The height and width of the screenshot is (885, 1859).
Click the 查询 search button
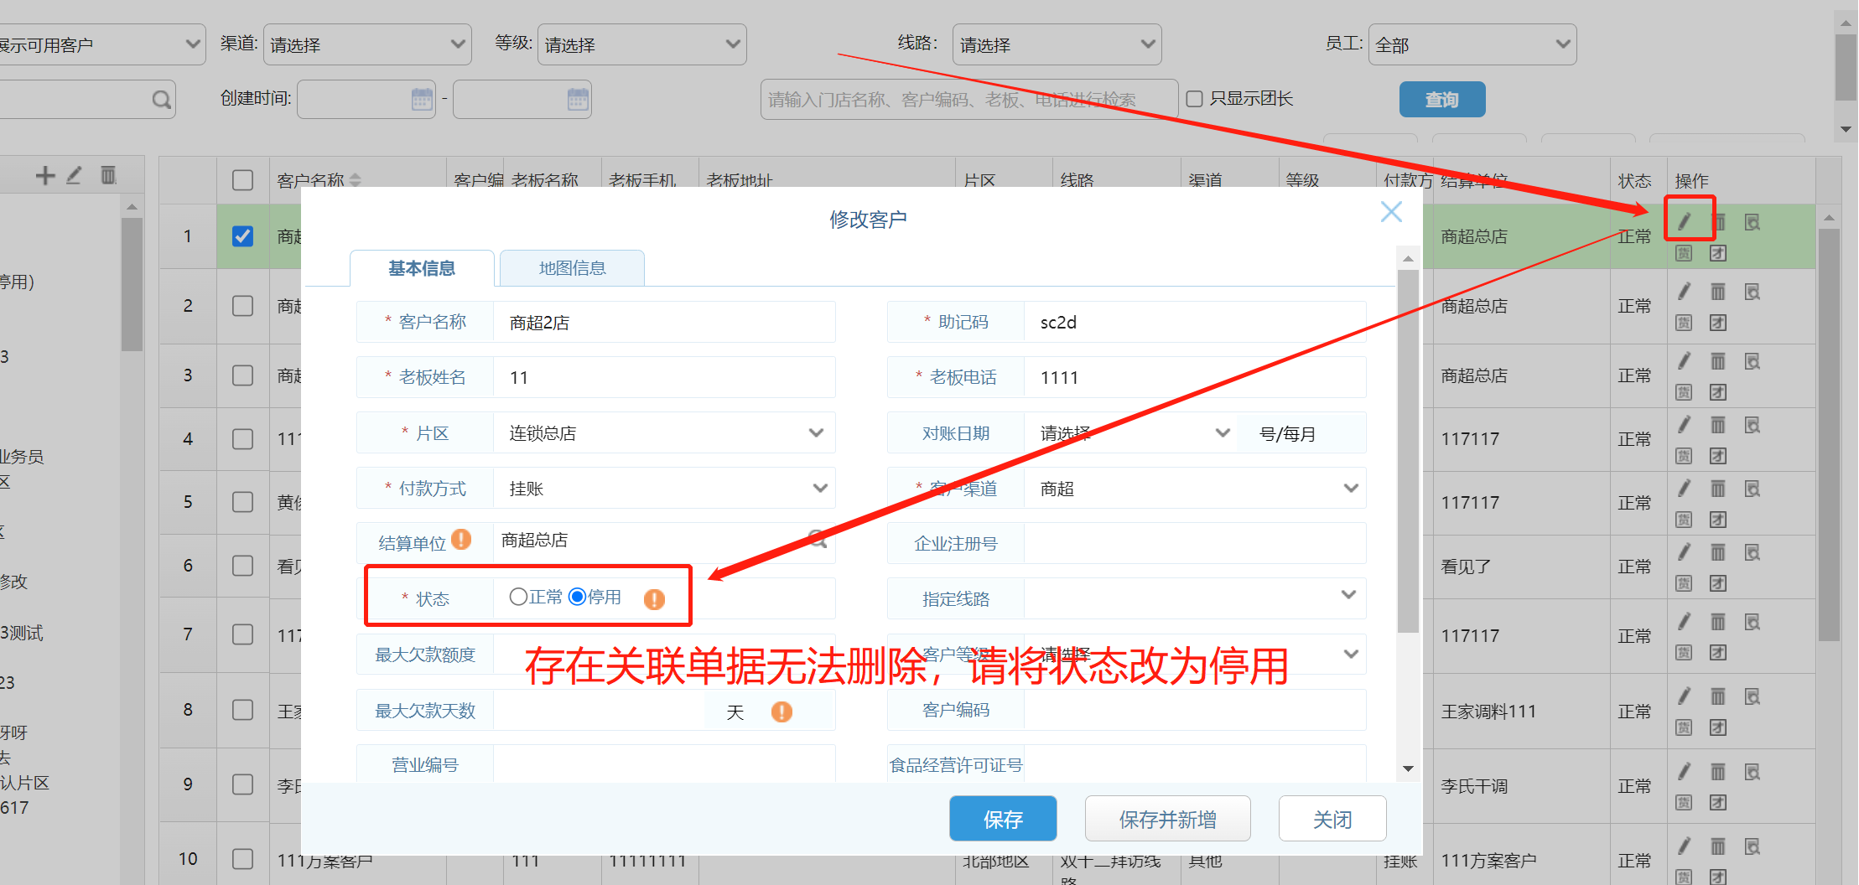(x=1442, y=100)
